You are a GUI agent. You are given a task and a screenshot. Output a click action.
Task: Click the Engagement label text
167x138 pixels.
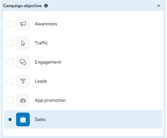[x=48, y=62]
